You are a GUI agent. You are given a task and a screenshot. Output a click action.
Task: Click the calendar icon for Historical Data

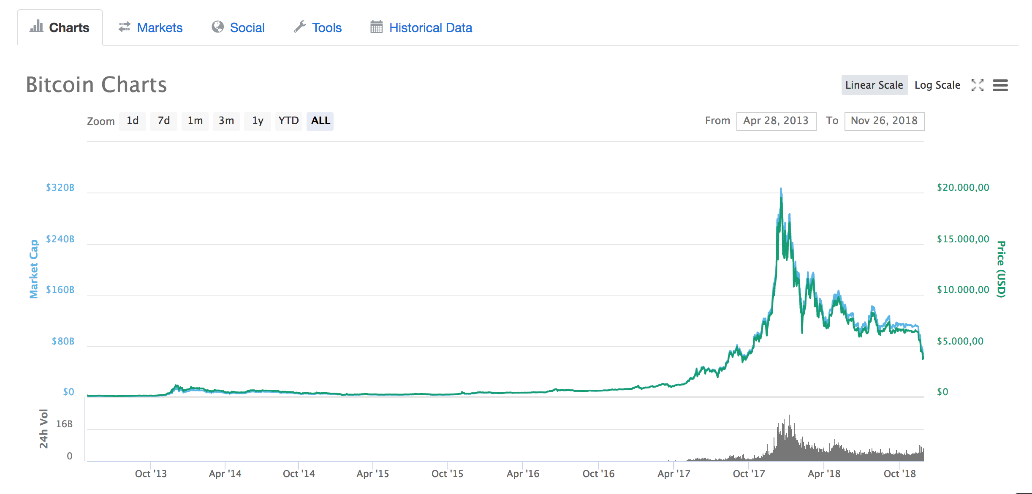point(376,27)
